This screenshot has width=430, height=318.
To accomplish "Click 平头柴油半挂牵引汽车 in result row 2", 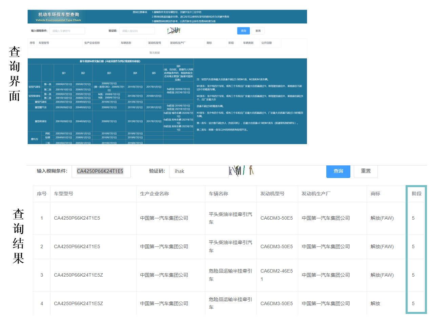I will point(230,246).
